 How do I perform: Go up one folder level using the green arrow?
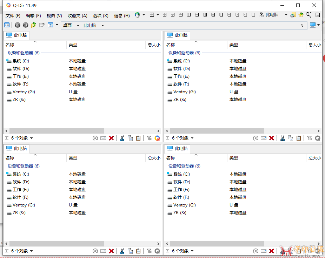34,25
